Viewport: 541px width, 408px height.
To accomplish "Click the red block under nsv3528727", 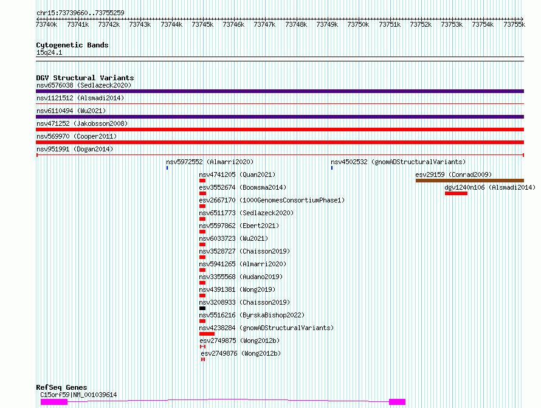I will click(202, 257).
